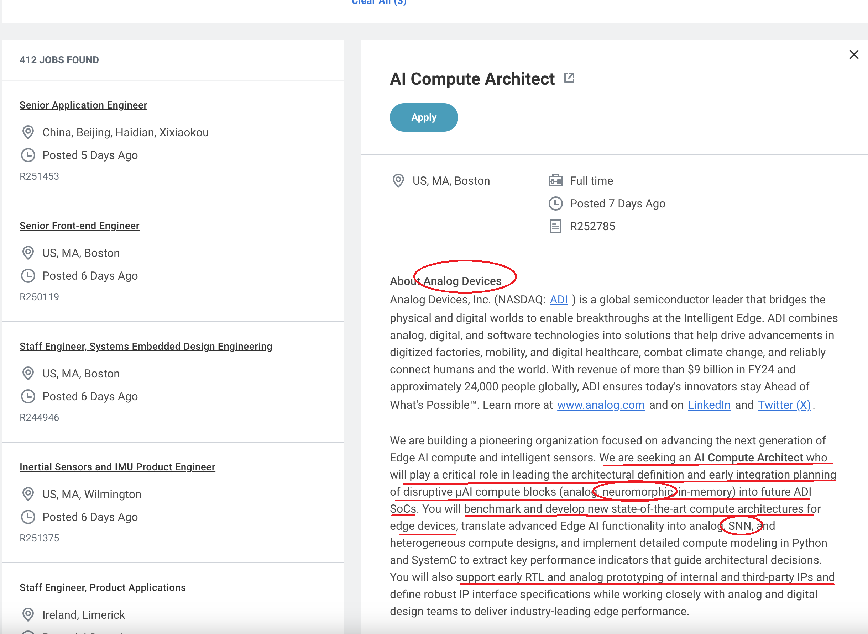This screenshot has width=868, height=634.
Task: Select job ID R251453
Action: [x=39, y=176]
